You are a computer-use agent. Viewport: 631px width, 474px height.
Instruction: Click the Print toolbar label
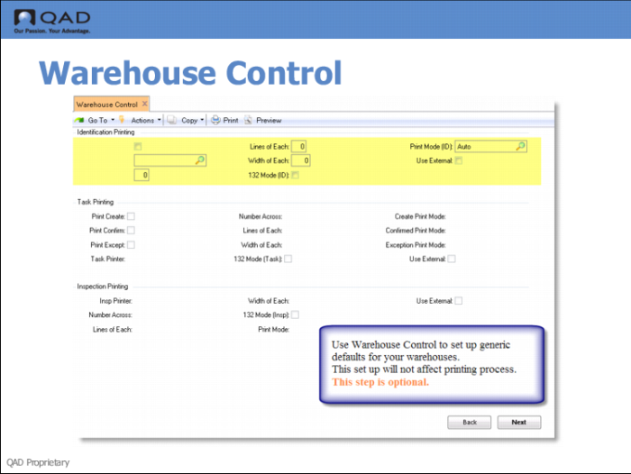(231, 121)
